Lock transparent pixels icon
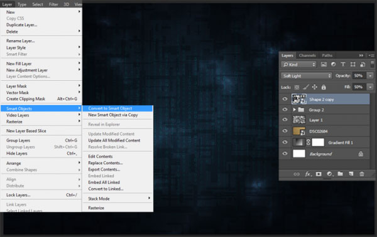The image size is (377, 237). click(x=297, y=87)
